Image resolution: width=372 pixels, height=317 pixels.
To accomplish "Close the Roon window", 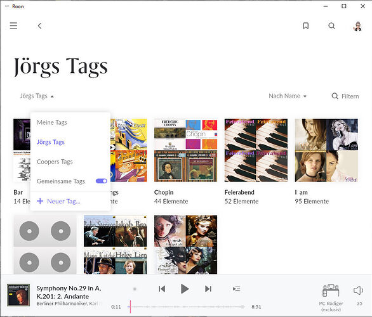I will (x=362, y=6).
